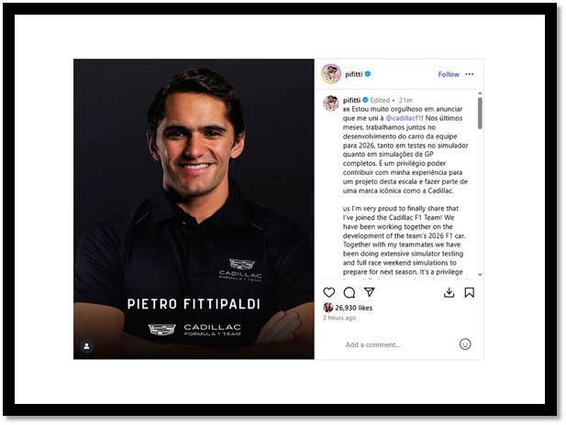566x425 pixels.
Task: Open more options three-dot menu
Action: (x=470, y=74)
